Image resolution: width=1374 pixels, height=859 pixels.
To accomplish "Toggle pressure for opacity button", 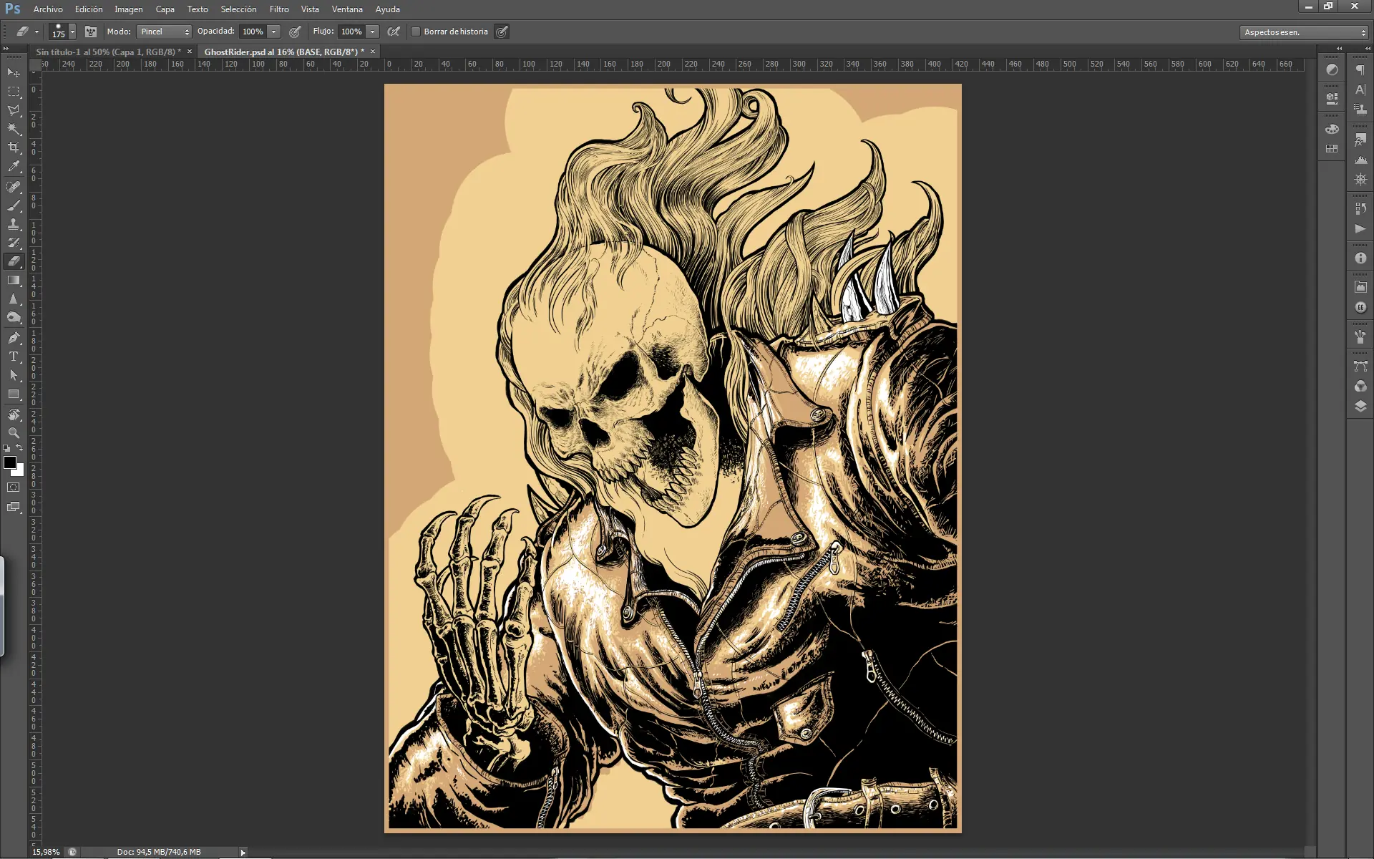I will point(295,31).
